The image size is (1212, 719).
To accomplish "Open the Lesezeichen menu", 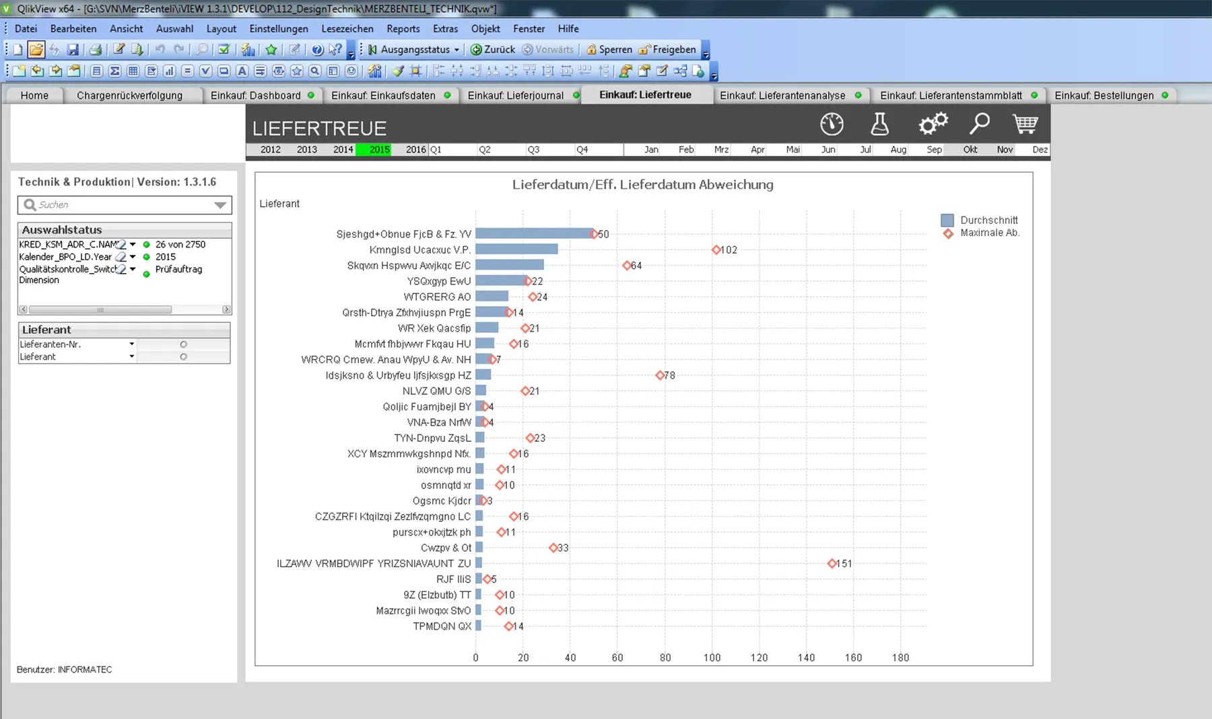I will click(347, 29).
